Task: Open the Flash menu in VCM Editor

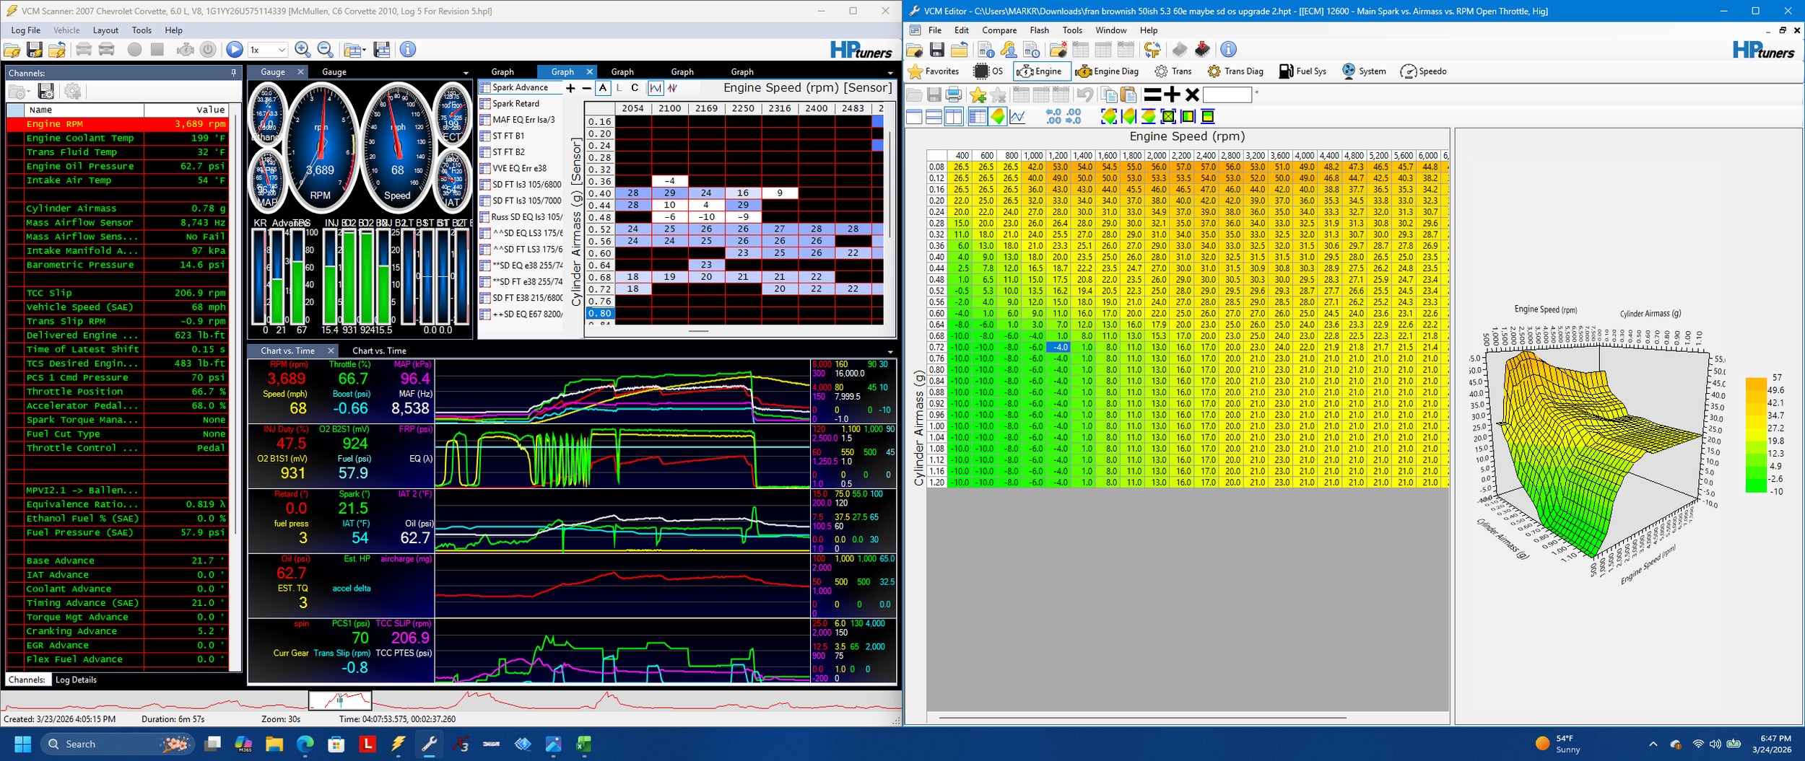Action: click(x=1039, y=30)
